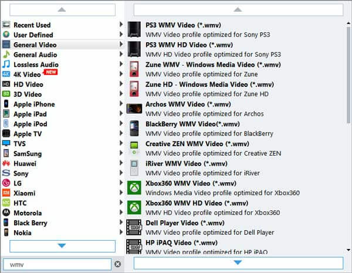Expand the Recent Used submenu arrow
The width and height of the screenshot is (352, 273).
(x=121, y=24)
